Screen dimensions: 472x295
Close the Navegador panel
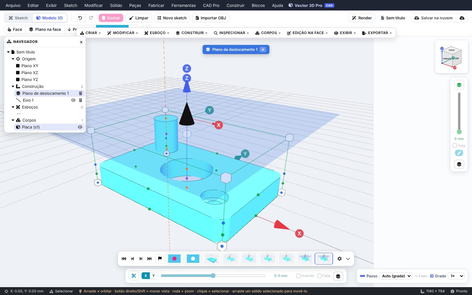point(81,42)
